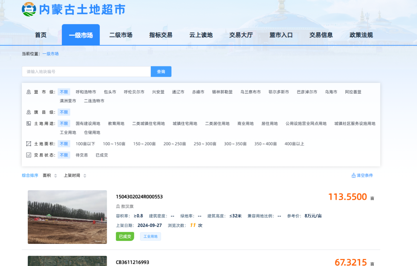Click the 交易状态 chart icon

point(29,155)
